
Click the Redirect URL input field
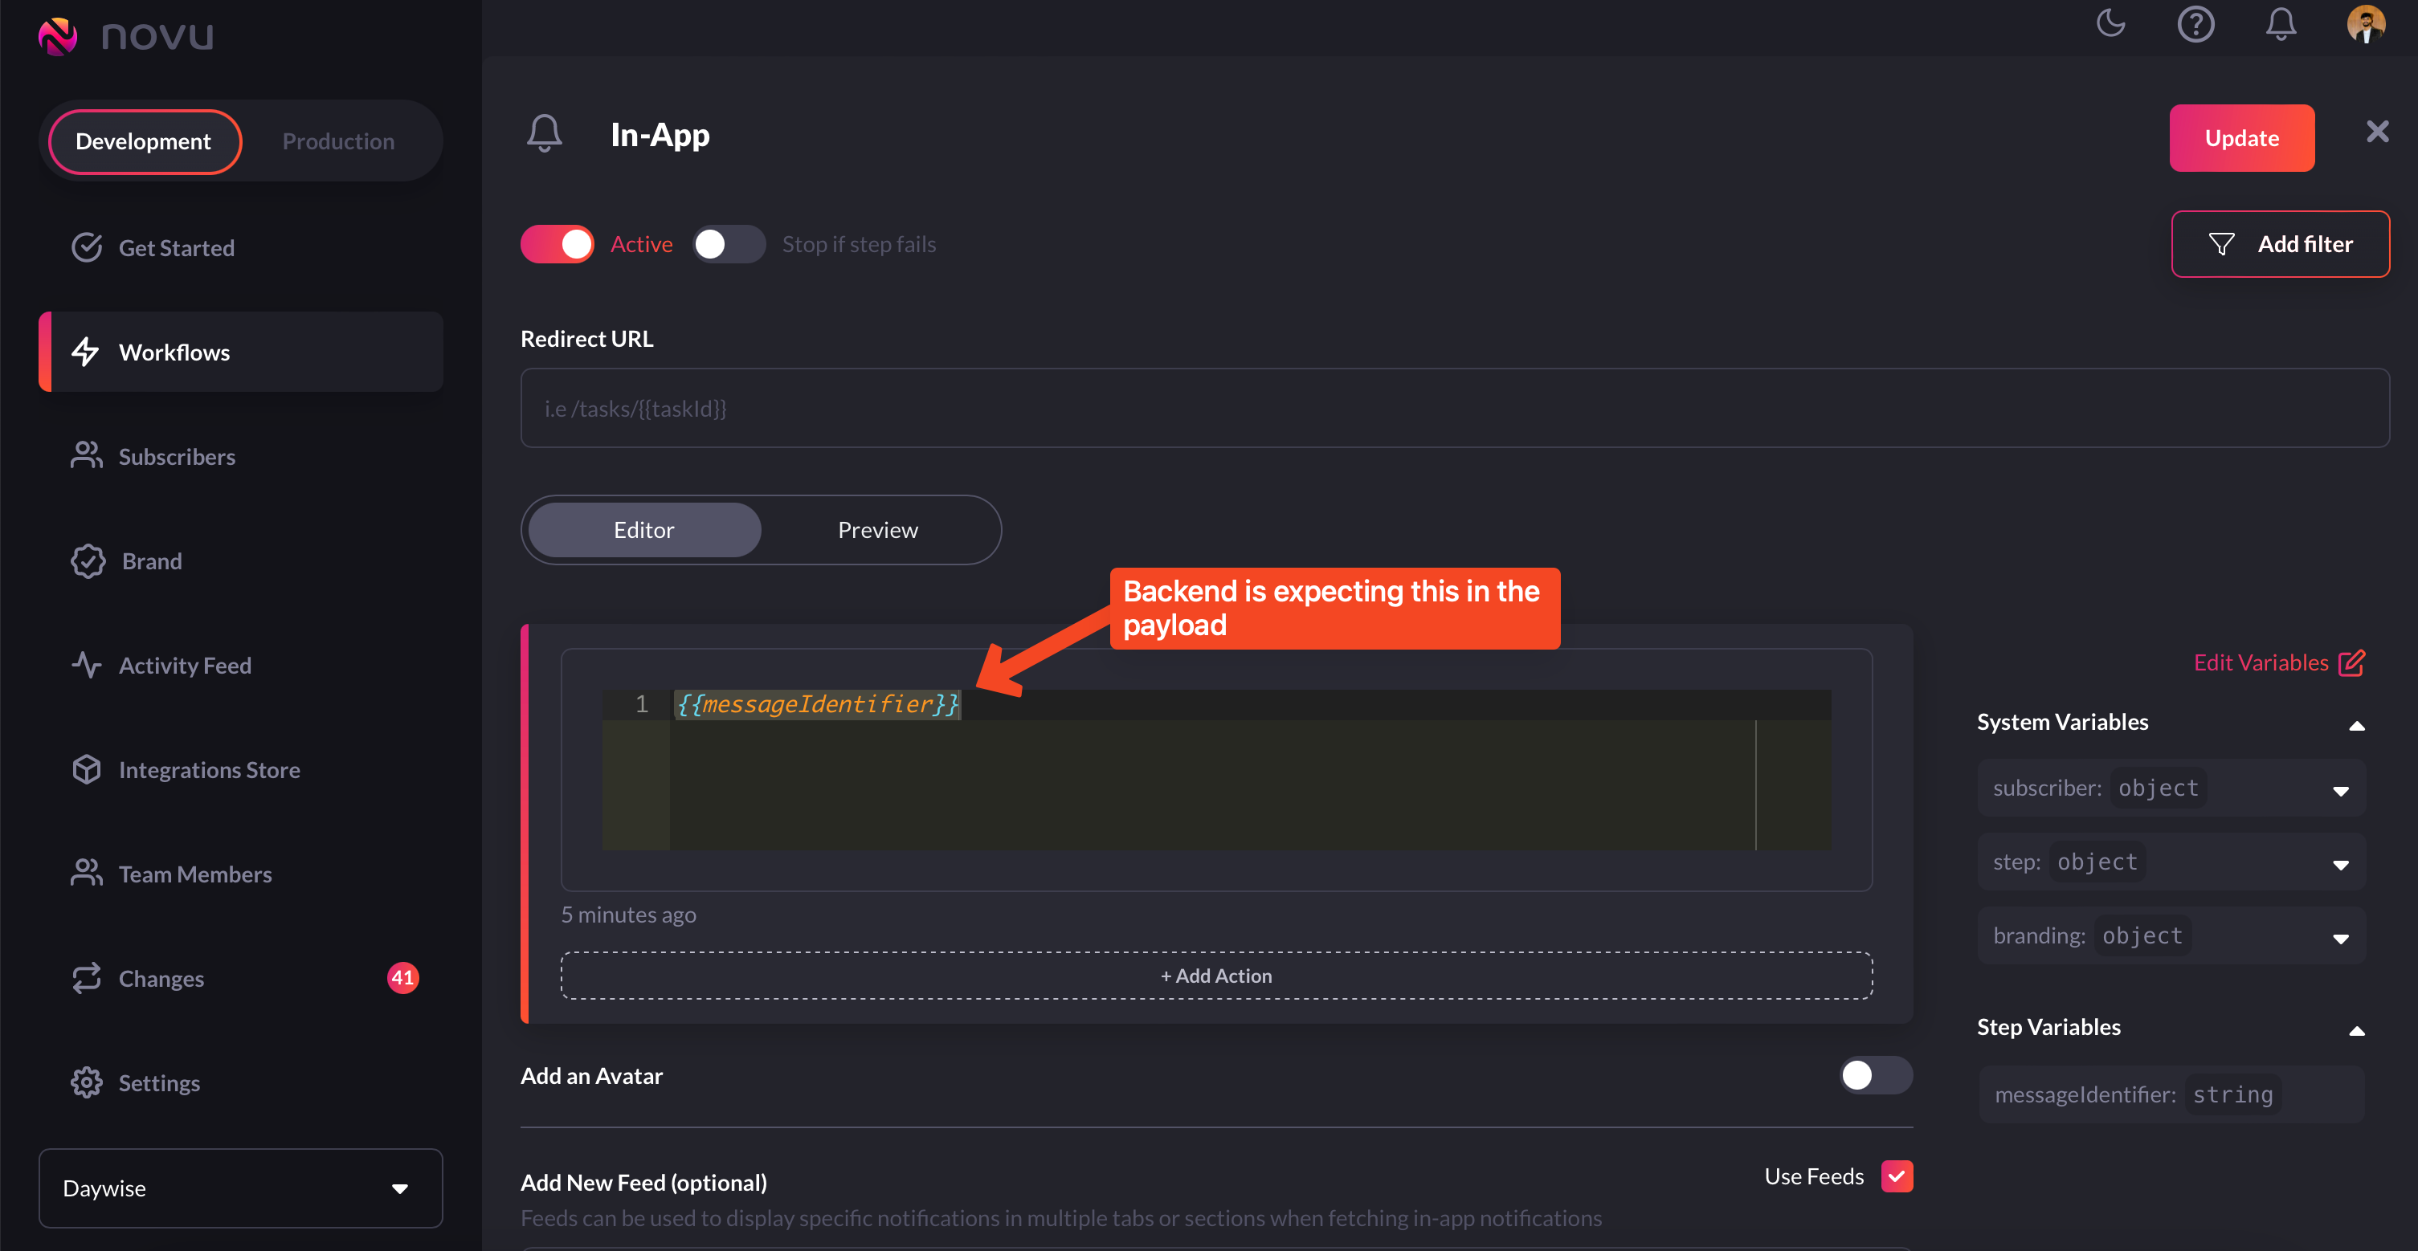tap(1454, 408)
